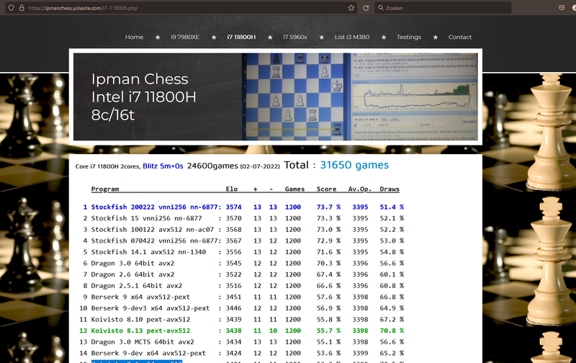Click the Draws column header
This screenshot has width=576, height=363.
[390, 189]
